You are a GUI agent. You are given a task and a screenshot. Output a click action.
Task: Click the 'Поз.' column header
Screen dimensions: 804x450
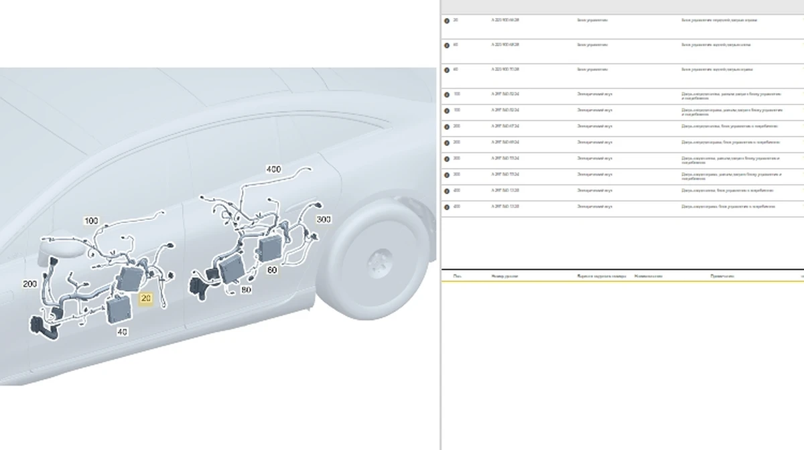(457, 276)
